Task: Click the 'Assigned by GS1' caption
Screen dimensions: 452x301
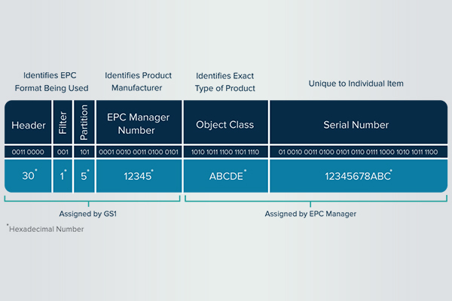Action: [90, 214]
